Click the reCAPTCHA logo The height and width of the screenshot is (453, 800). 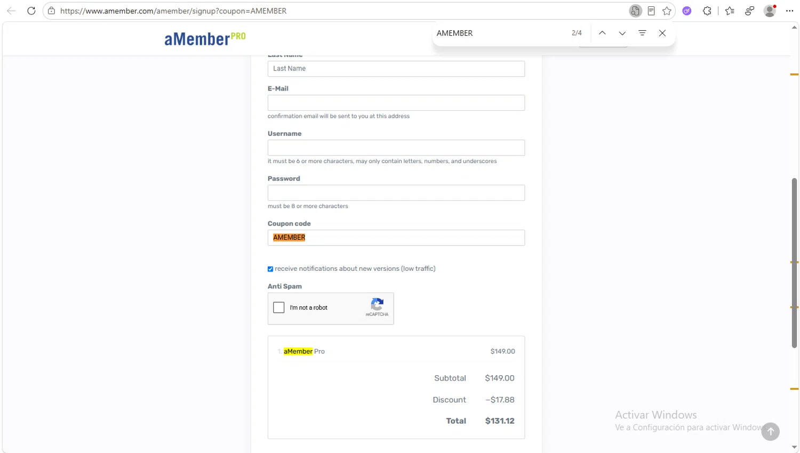pos(377,305)
